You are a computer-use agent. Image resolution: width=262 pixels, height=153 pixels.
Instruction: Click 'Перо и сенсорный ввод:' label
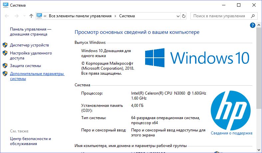[x=104, y=130]
